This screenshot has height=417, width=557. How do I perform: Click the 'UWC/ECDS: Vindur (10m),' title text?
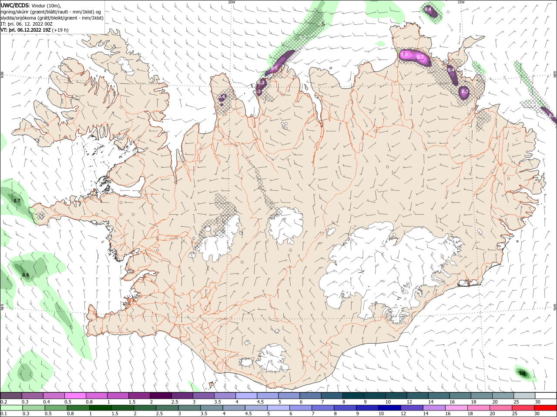[31, 5]
